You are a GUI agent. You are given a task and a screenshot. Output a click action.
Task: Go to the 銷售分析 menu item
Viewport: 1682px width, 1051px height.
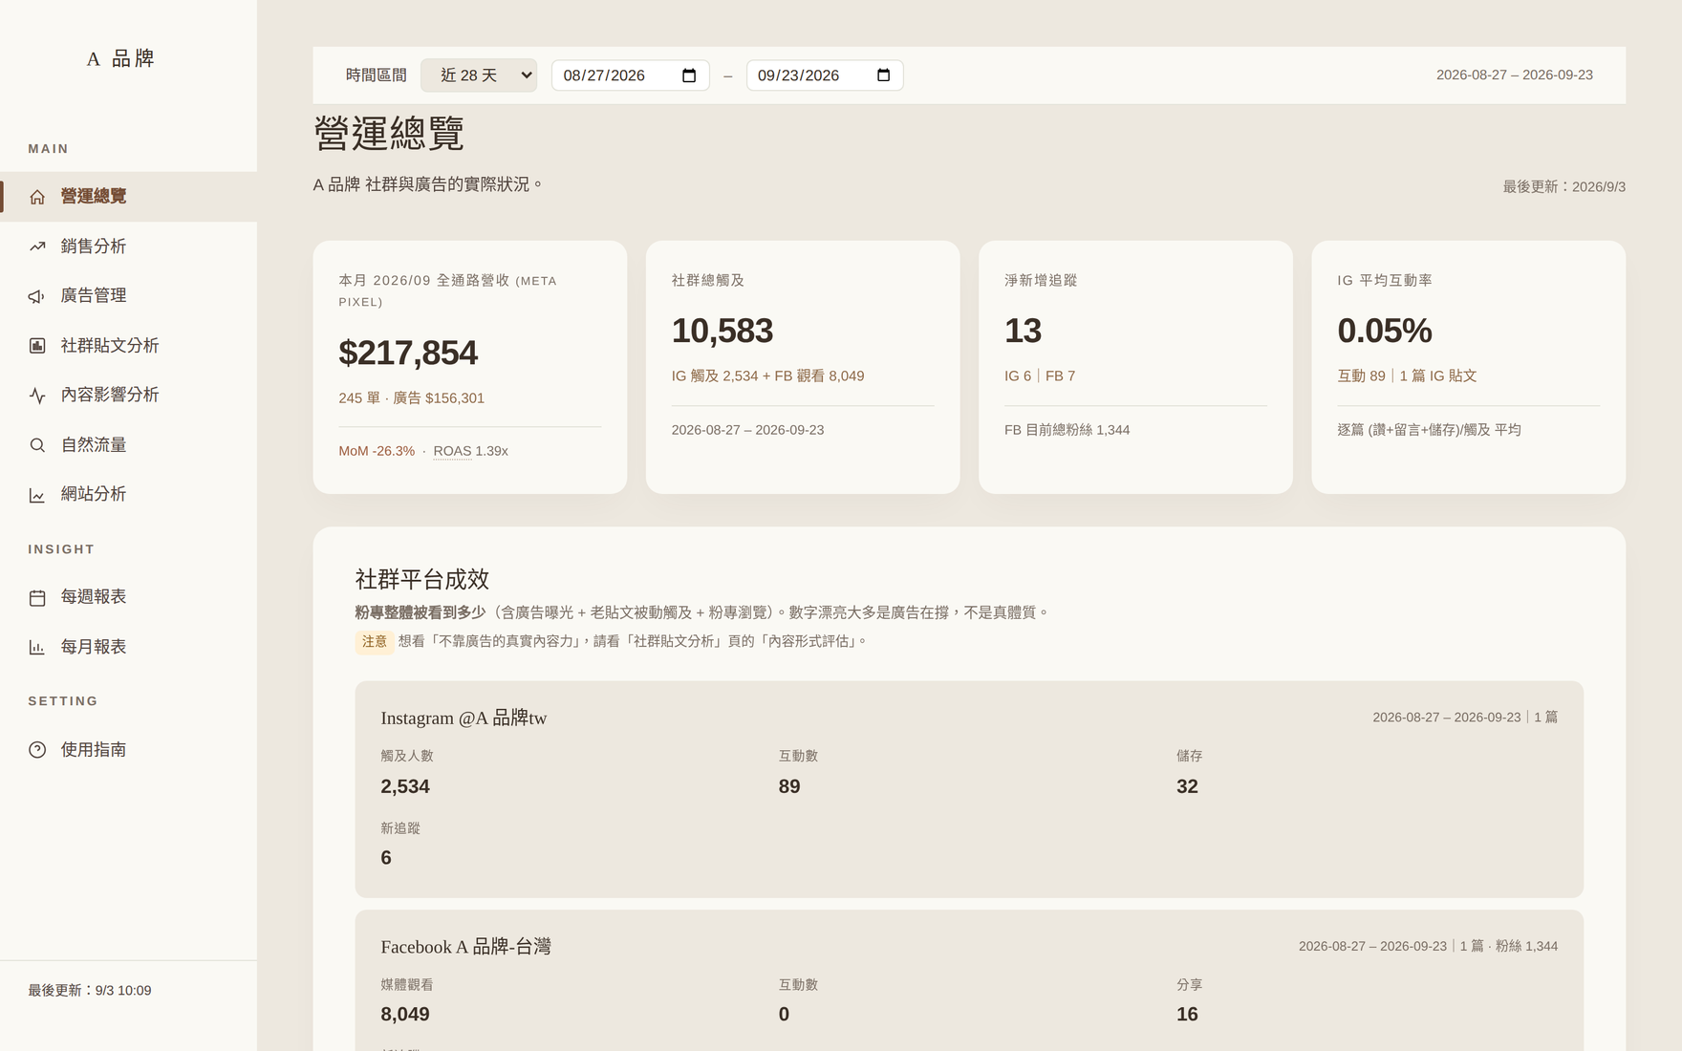tap(128, 247)
